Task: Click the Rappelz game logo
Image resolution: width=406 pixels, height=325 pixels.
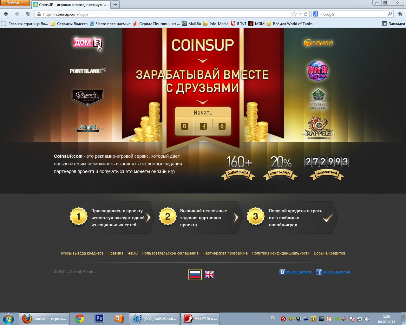Action: click(x=318, y=129)
